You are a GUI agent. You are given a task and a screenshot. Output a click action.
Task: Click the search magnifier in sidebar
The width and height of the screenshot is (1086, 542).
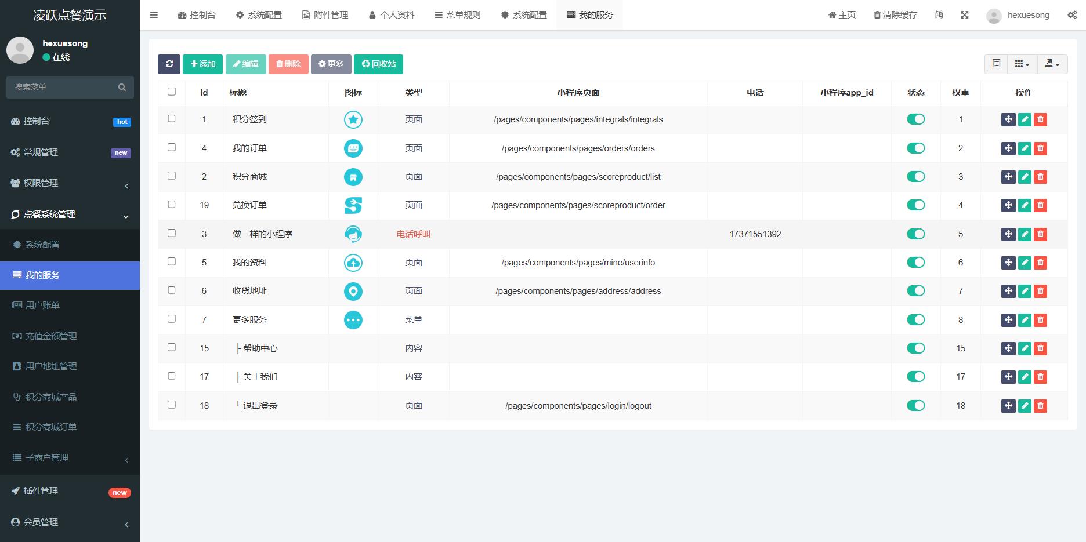[122, 87]
